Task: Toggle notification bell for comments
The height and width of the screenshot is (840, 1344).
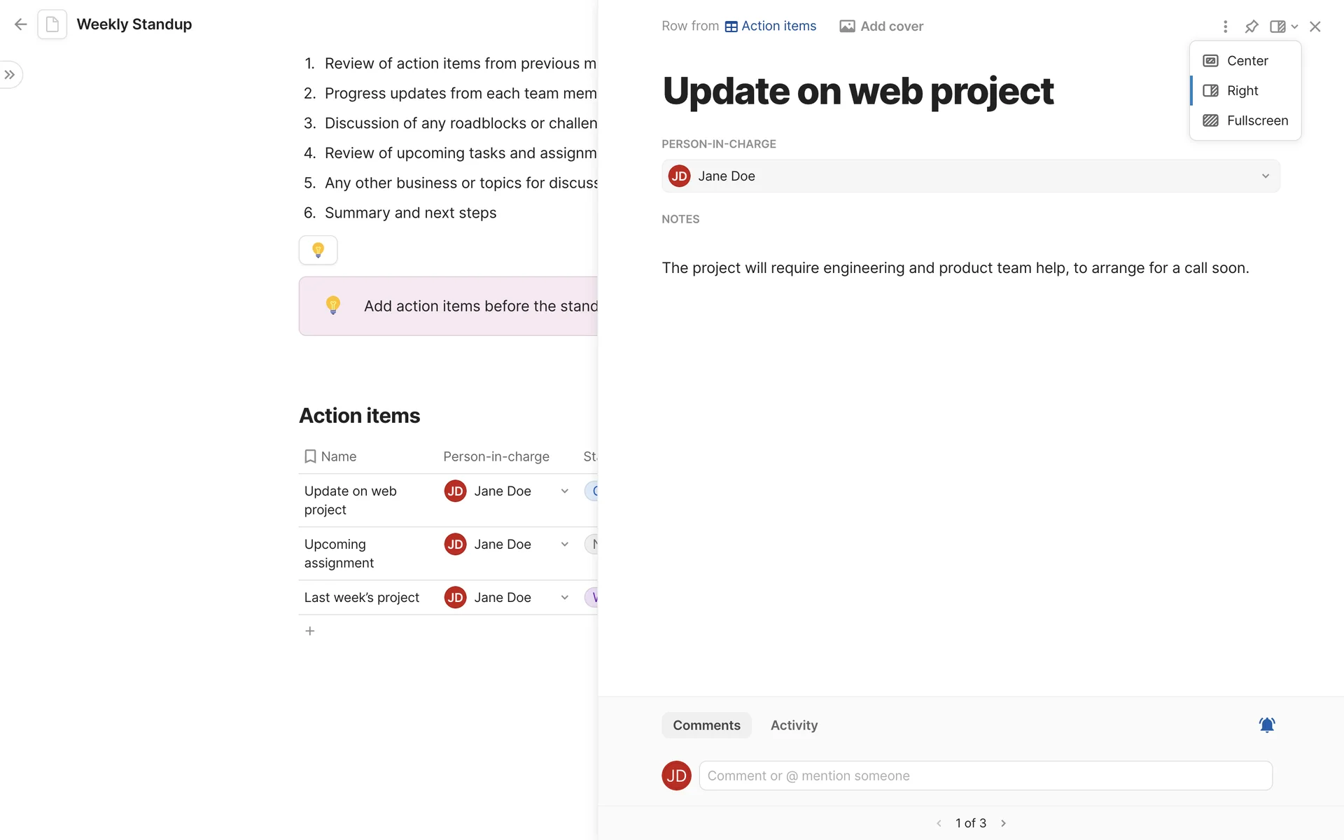Action: tap(1266, 725)
